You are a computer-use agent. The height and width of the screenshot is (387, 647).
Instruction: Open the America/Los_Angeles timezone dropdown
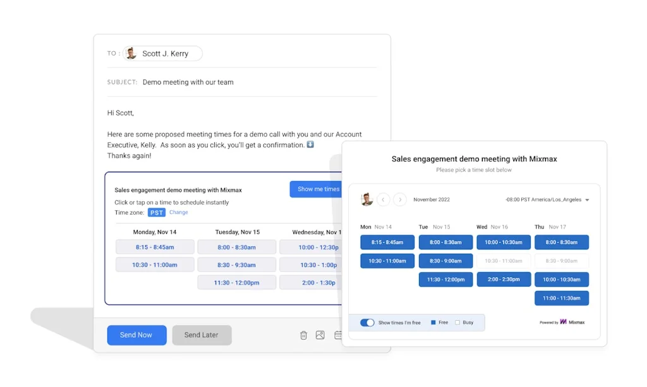pyautogui.click(x=554, y=199)
